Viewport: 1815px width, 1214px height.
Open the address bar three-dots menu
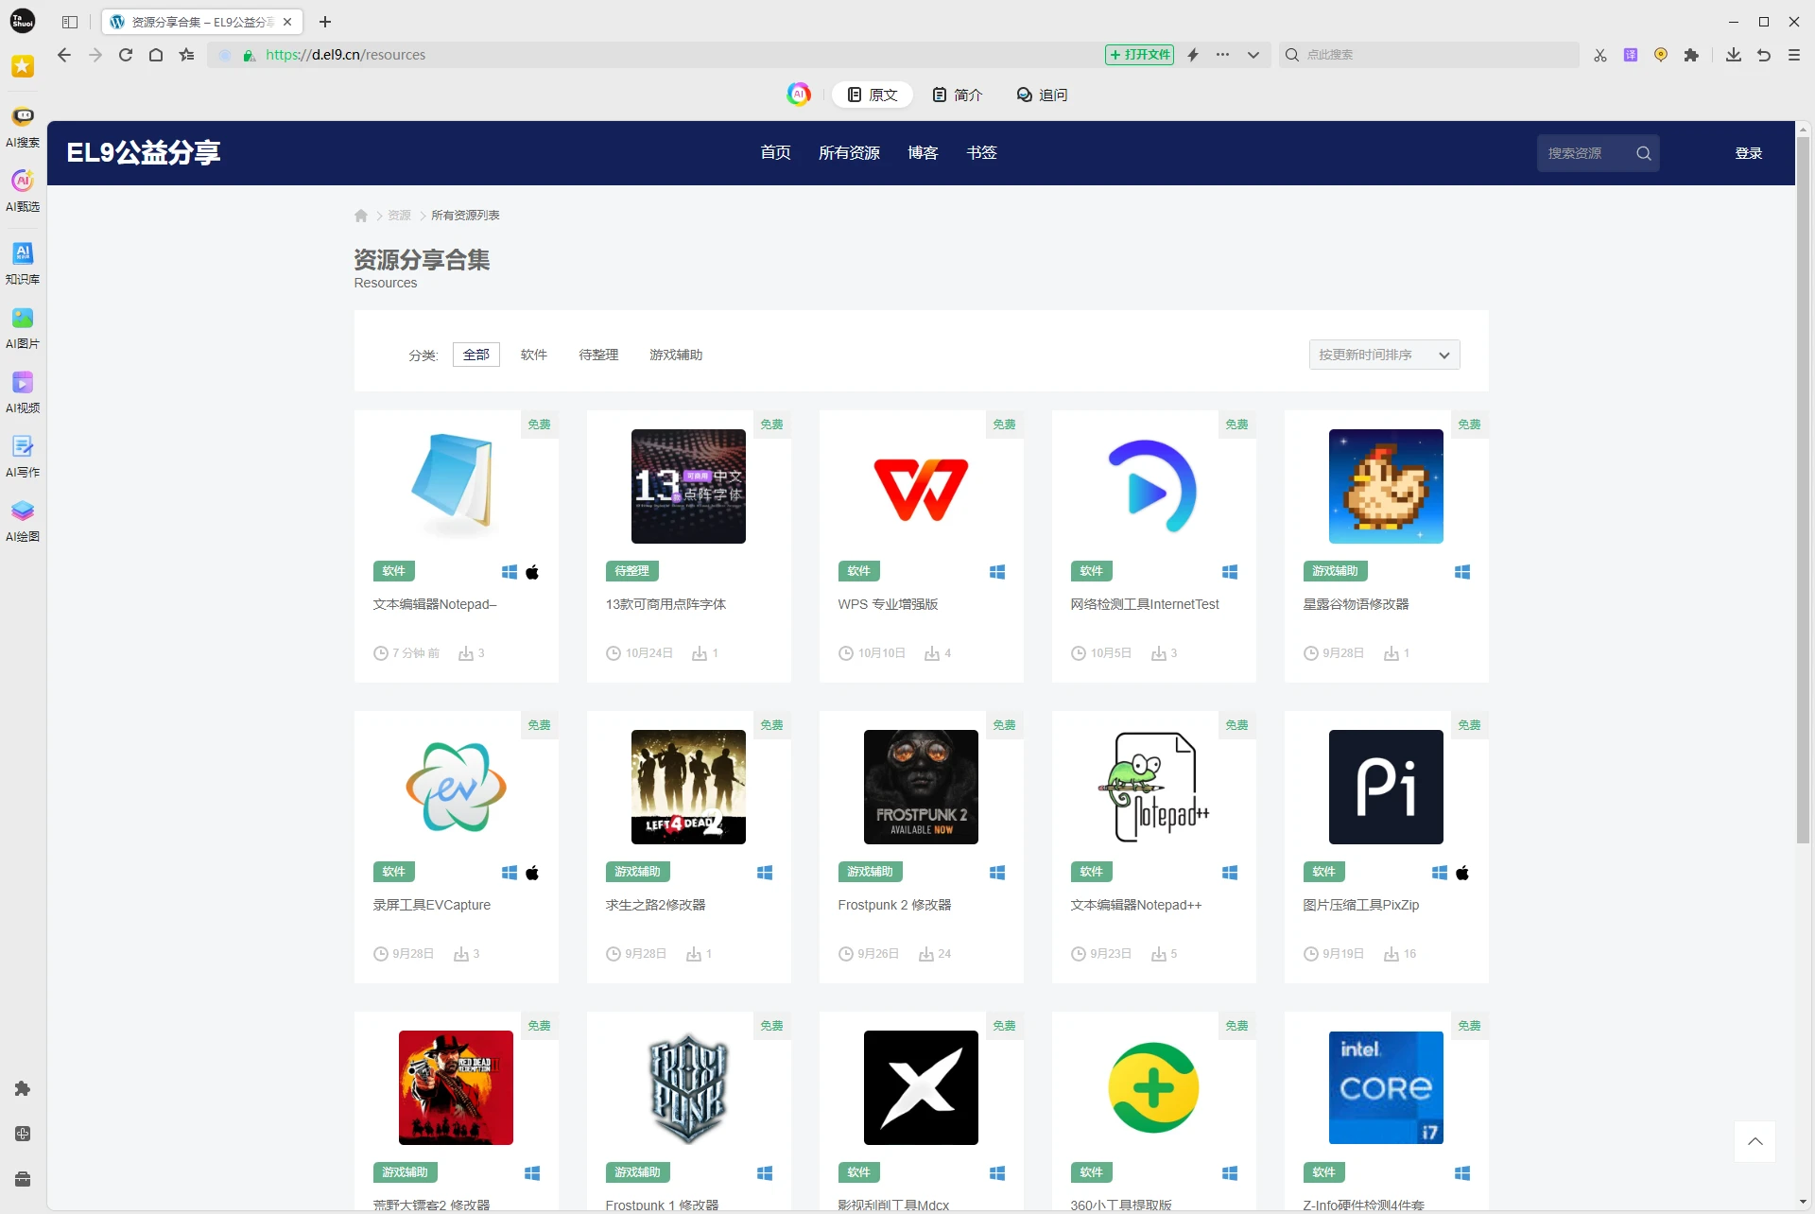tap(1223, 55)
